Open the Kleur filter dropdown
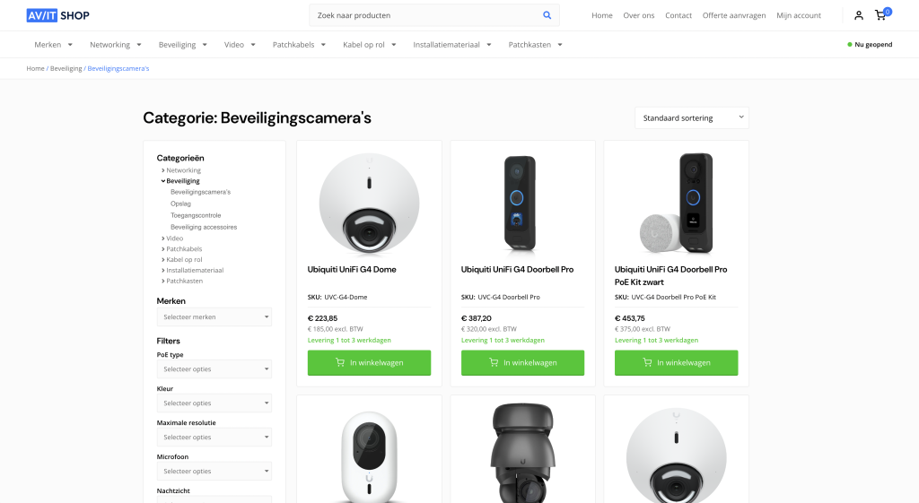This screenshot has width=919, height=503. point(214,403)
